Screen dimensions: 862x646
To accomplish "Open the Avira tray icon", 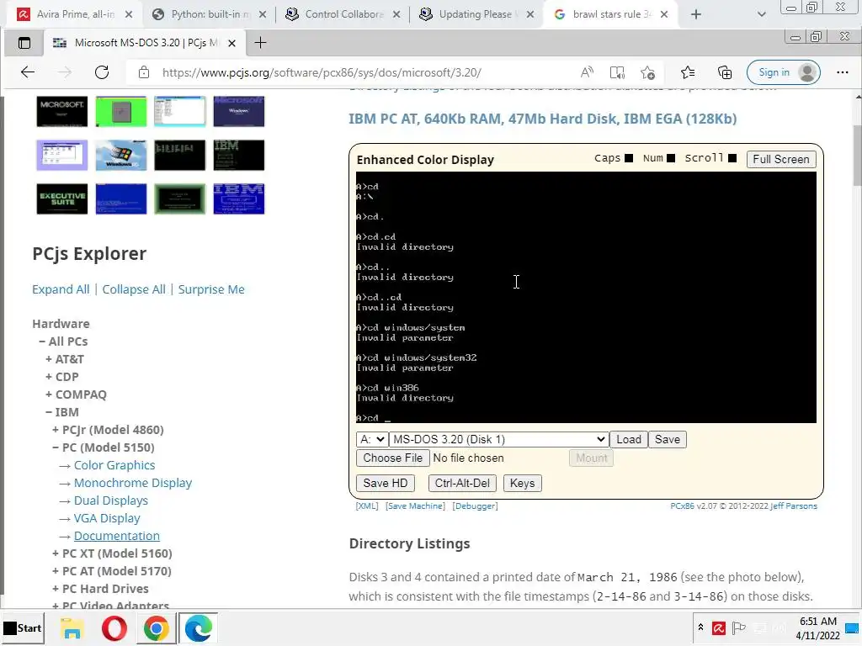I will 718,627.
